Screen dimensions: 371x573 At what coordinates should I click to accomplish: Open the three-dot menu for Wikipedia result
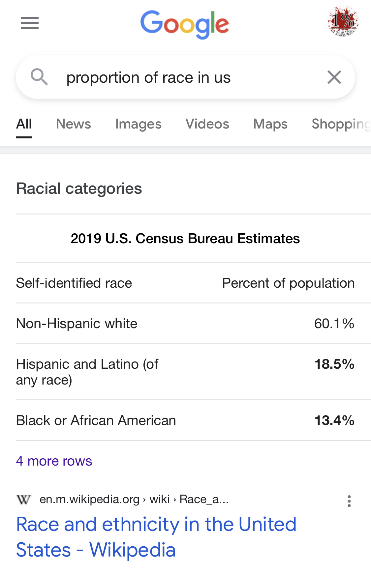pyautogui.click(x=349, y=501)
